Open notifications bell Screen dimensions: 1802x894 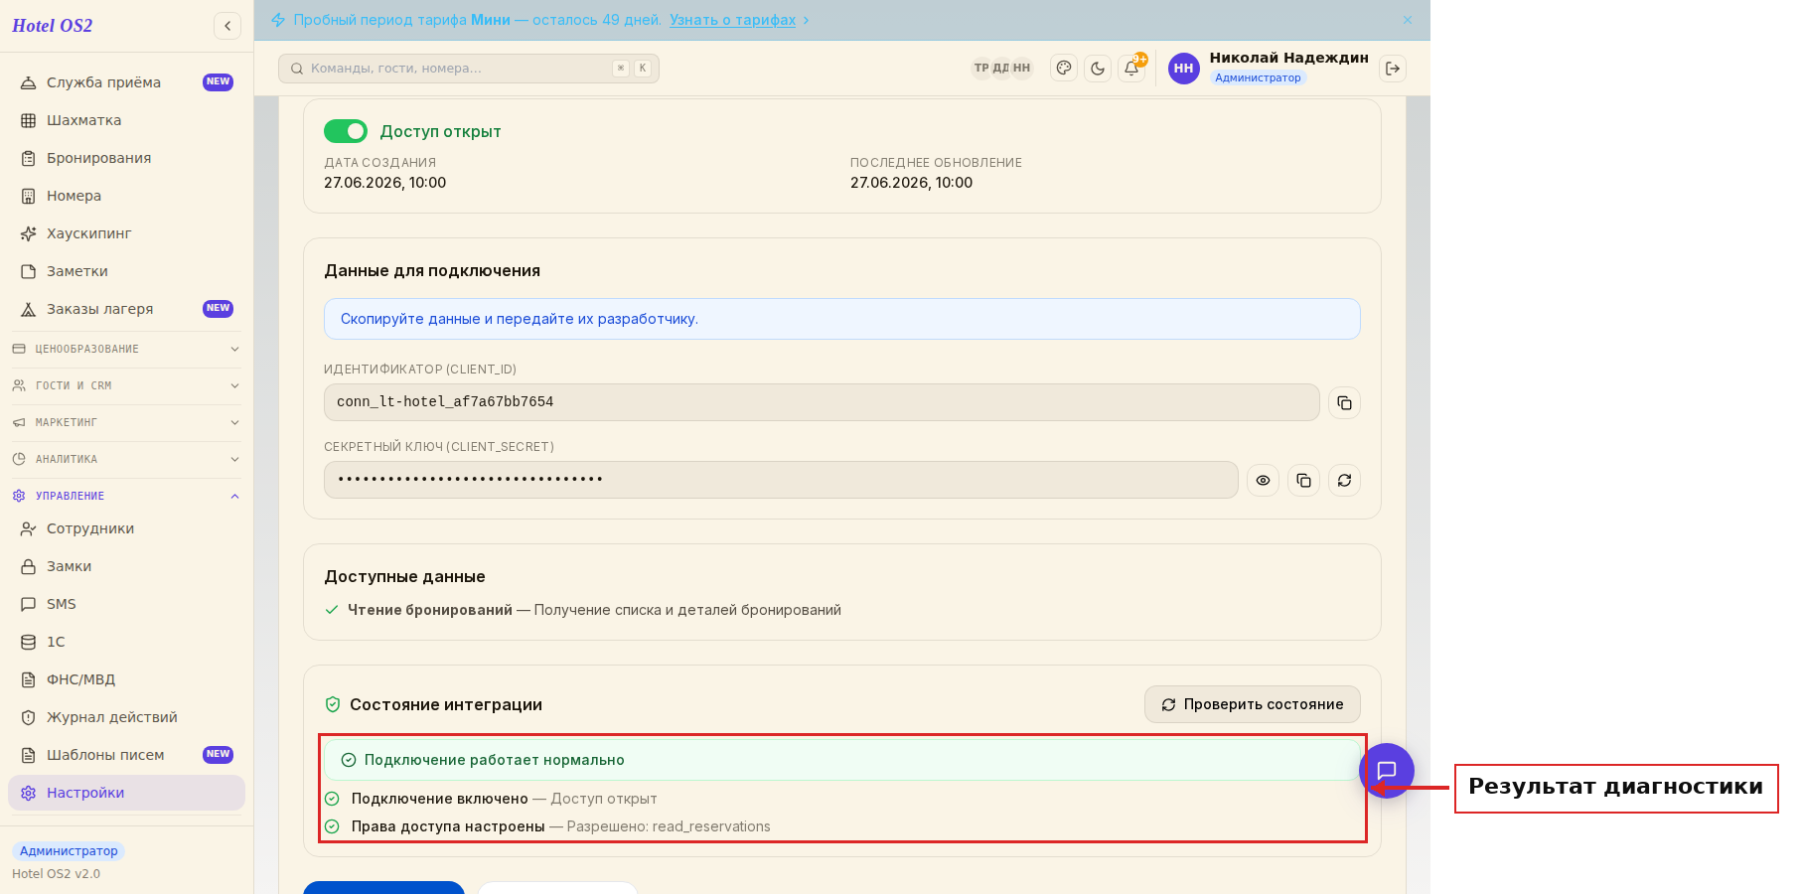pyautogui.click(x=1131, y=69)
